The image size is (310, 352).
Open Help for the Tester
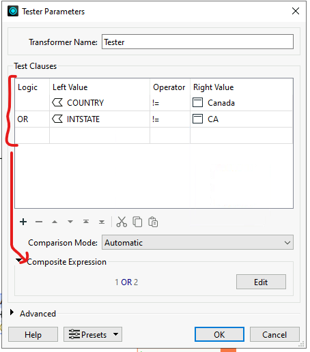click(33, 334)
